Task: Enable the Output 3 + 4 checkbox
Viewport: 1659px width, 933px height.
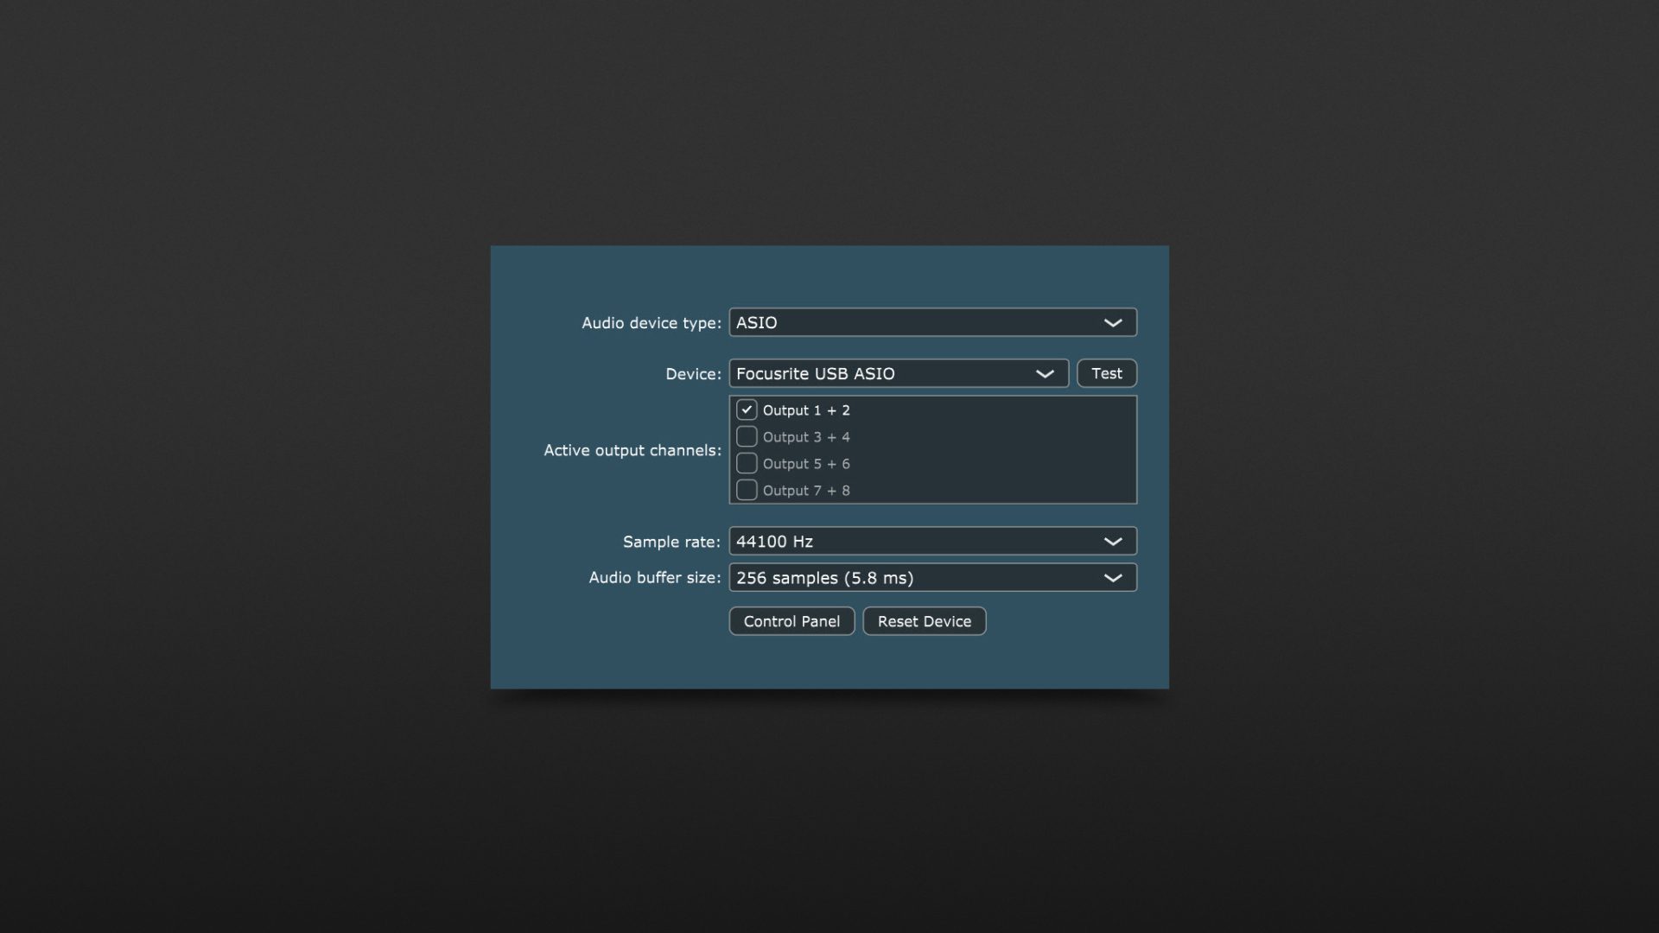Action: point(747,436)
